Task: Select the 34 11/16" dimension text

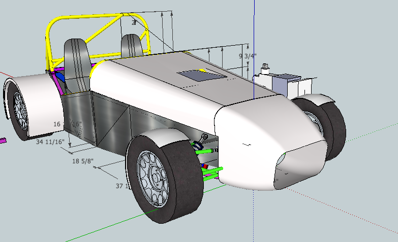Action: click(x=50, y=143)
